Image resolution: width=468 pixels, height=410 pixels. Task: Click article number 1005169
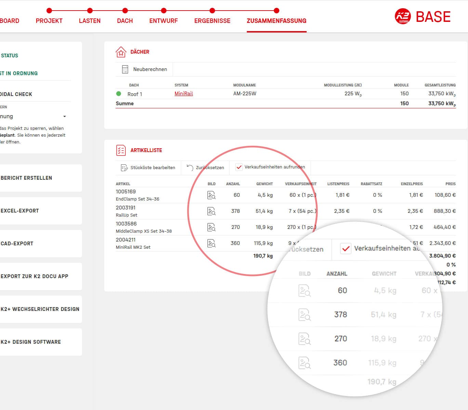[x=126, y=192]
